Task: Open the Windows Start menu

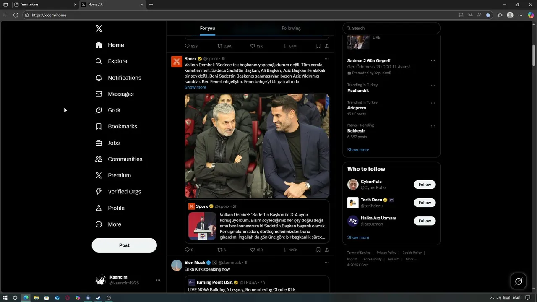Action: 5,298
